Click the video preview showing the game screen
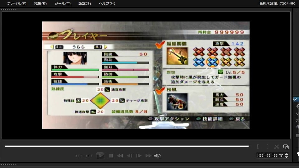The image size is (299, 168). (x=146, y=75)
